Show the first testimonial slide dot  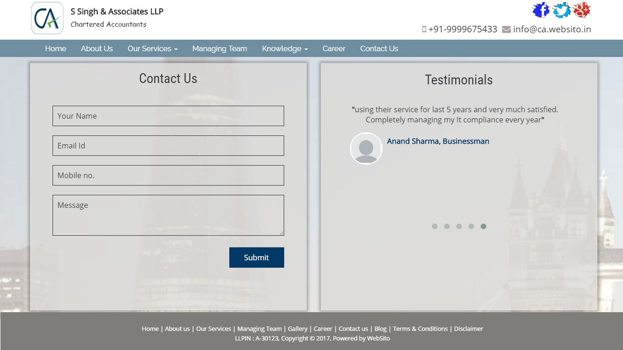pyautogui.click(x=435, y=226)
